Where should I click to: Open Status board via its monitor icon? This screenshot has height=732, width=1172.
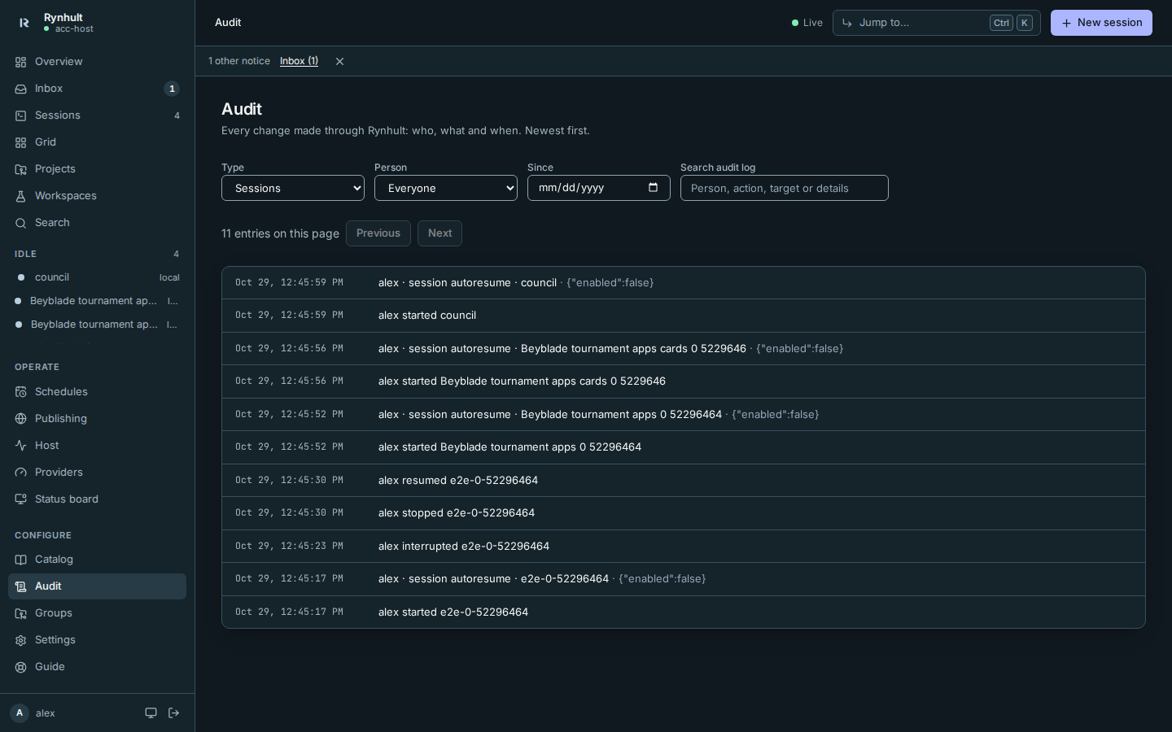pos(20,499)
